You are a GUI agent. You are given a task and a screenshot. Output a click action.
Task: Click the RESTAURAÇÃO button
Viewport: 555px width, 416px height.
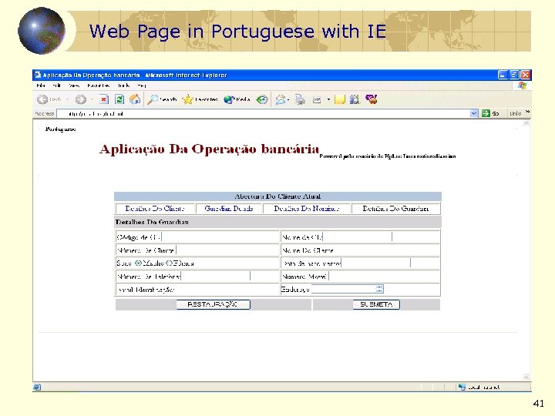(x=213, y=304)
